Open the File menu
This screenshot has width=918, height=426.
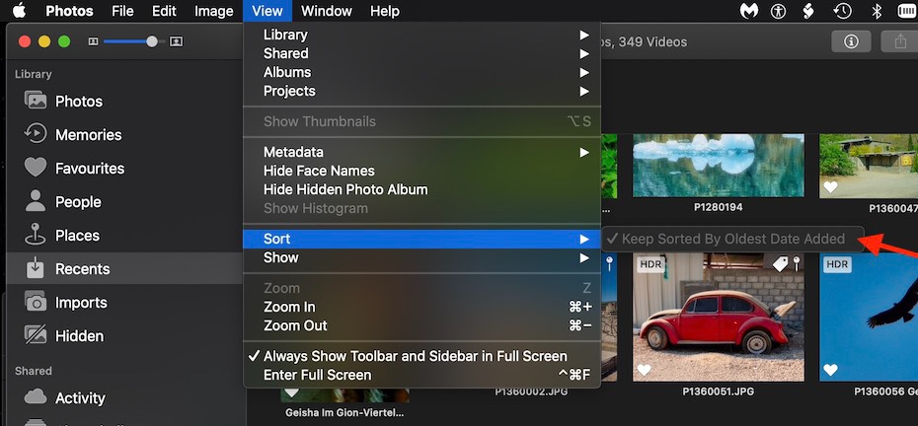click(x=123, y=11)
